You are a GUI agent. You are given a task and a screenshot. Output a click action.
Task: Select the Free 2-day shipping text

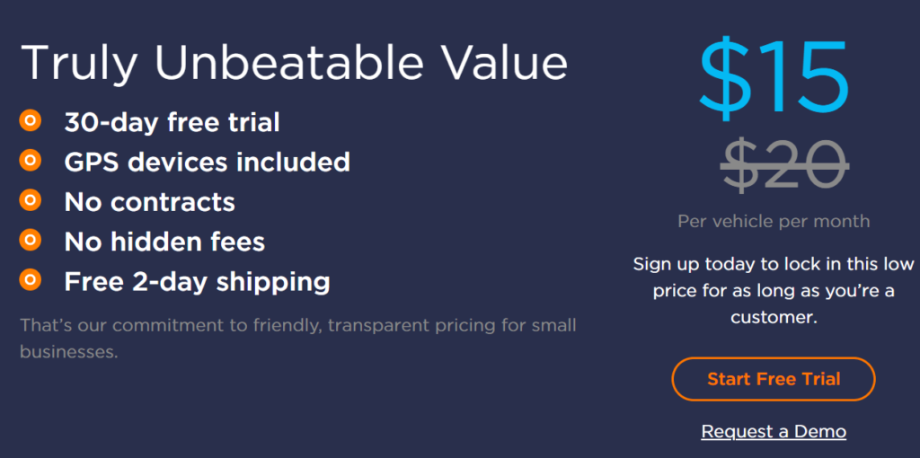coord(197,281)
